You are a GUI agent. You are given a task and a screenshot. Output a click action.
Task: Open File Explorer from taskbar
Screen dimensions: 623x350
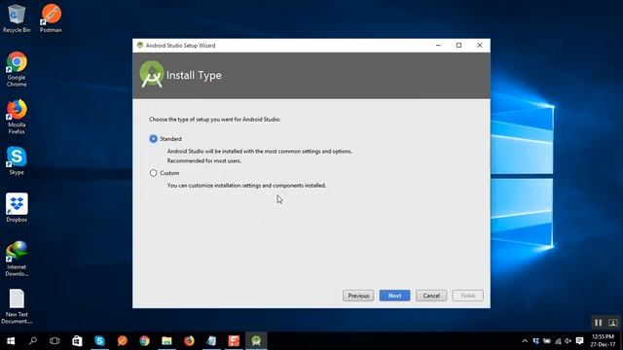(x=166, y=341)
